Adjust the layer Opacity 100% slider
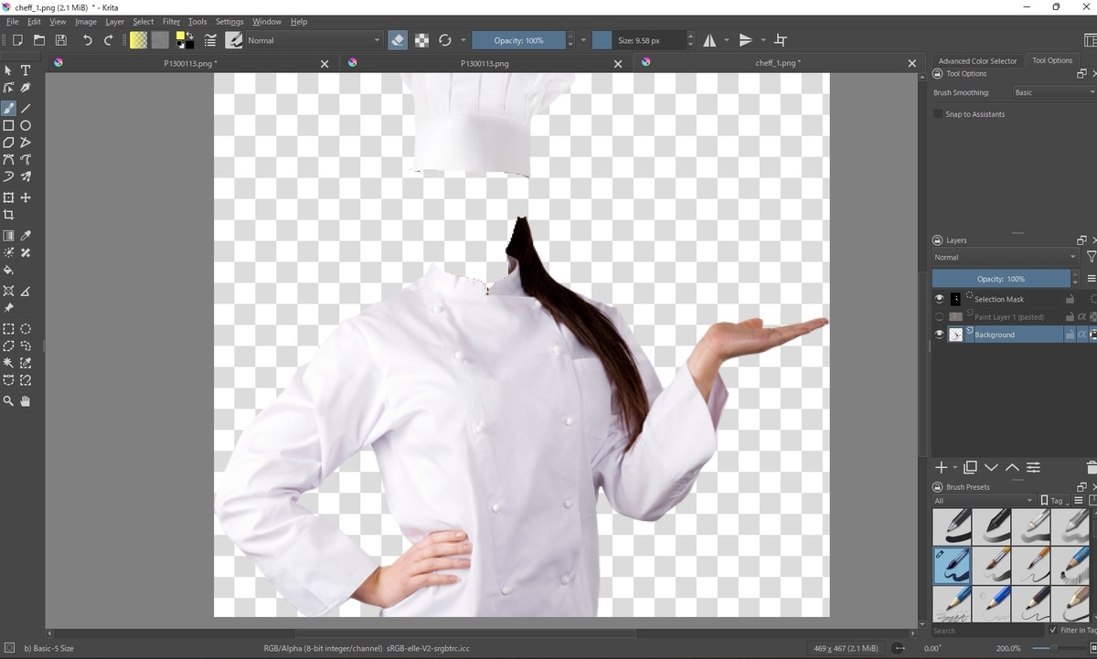This screenshot has width=1097, height=659. [1001, 279]
